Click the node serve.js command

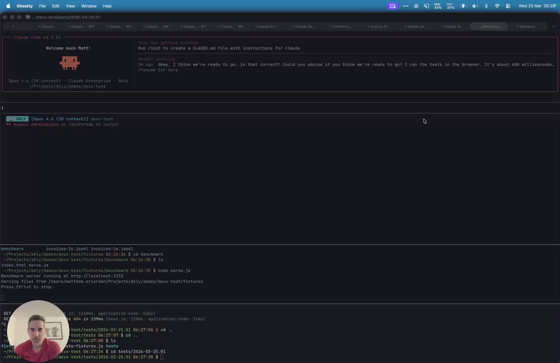click(x=174, y=271)
